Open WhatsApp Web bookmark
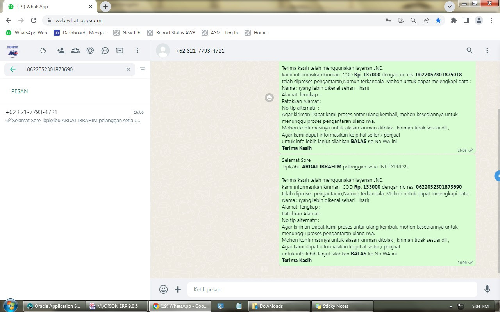 coord(27,33)
